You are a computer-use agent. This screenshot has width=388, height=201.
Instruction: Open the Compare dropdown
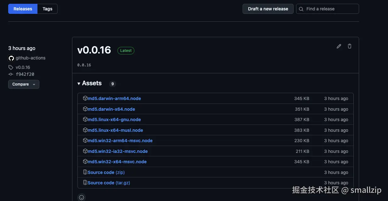click(24, 84)
